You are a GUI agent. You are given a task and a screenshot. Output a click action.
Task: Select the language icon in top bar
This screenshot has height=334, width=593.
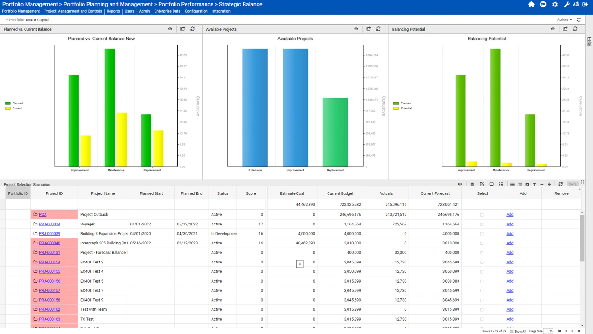[576, 4]
